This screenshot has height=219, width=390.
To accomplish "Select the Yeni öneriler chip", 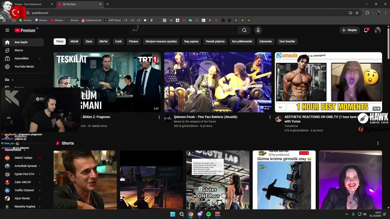I will 287,41.
